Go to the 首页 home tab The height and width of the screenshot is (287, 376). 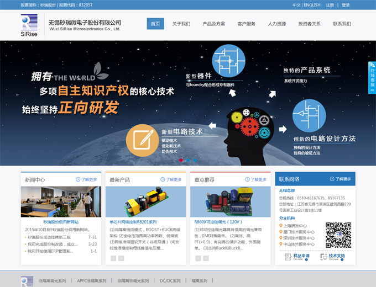[x=155, y=24]
